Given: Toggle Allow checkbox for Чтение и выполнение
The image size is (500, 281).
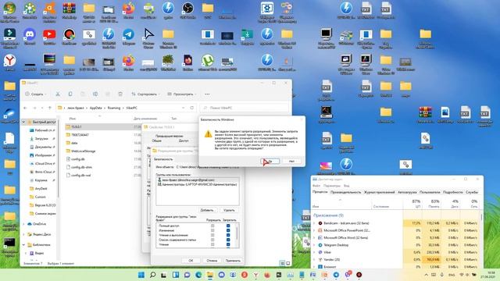Looking at the screenshot, I should pyautogui.click(x=212, y=235).
